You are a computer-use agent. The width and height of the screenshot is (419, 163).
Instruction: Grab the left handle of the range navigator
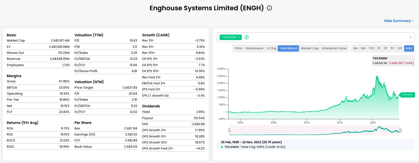coord(229,130)
